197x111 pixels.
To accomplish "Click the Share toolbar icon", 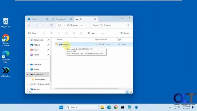I will point(74,33).
